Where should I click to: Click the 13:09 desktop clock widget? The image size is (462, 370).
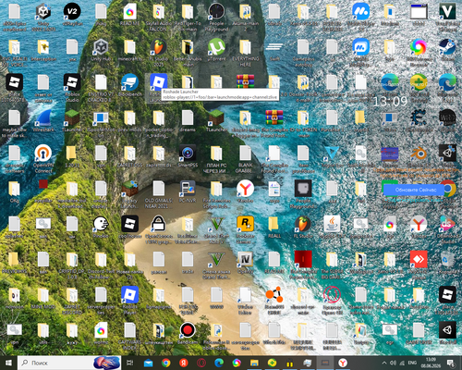[390, 101]
